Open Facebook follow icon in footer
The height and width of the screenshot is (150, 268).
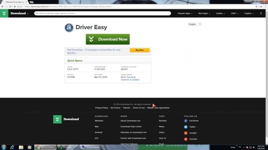point(186,121)
